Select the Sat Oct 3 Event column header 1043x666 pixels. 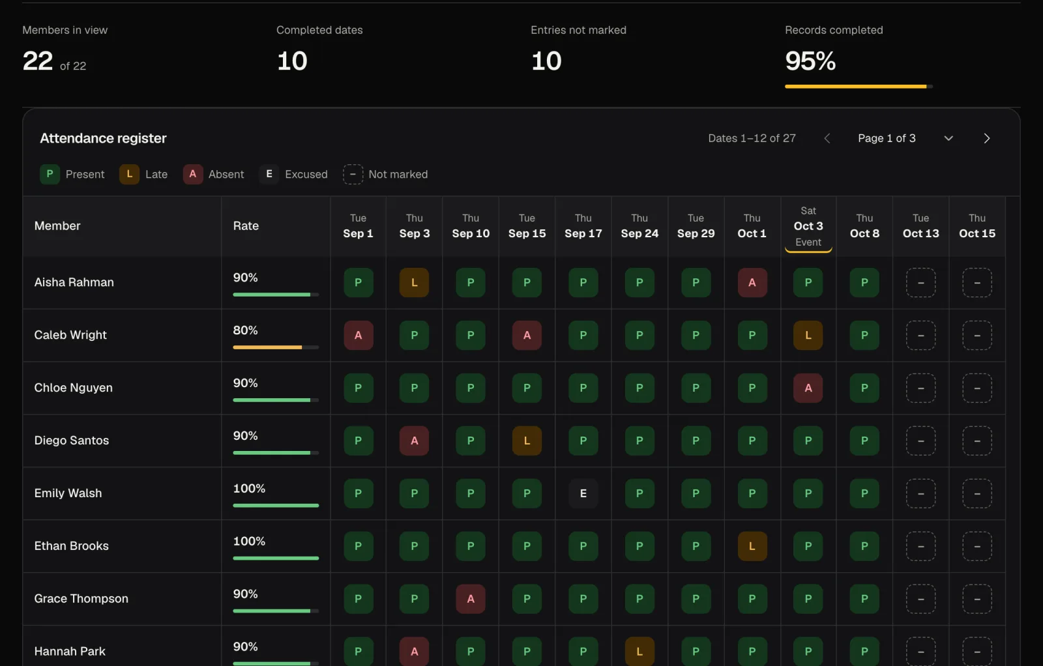pos(808,226)
